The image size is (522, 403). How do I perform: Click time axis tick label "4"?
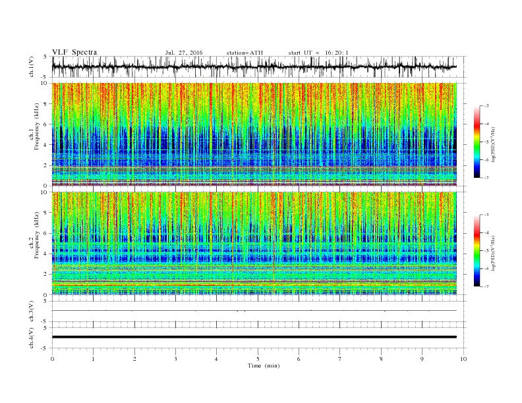[x=217, y=359]
